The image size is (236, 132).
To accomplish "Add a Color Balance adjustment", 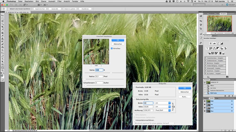I will tap(214, 48).
